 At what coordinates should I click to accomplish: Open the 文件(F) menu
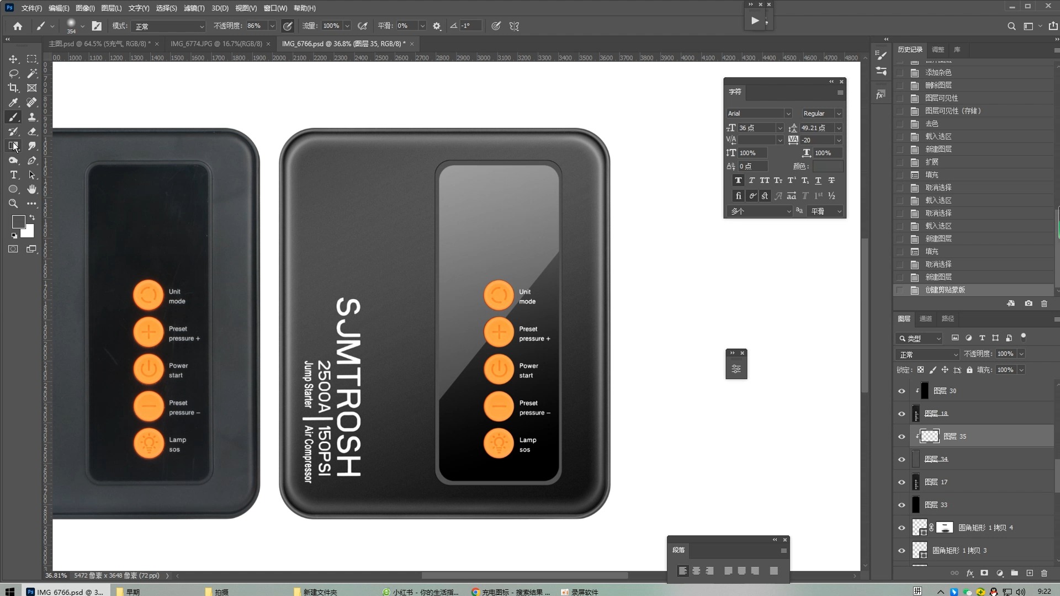click(x=31, y=8)
